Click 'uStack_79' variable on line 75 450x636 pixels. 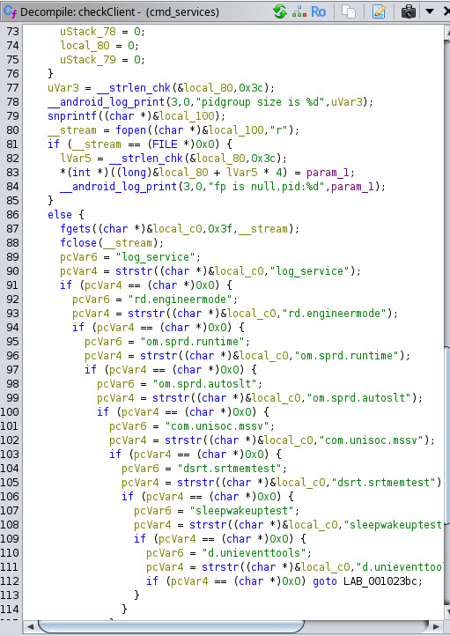pyautogui.click(x=87, y=60)
